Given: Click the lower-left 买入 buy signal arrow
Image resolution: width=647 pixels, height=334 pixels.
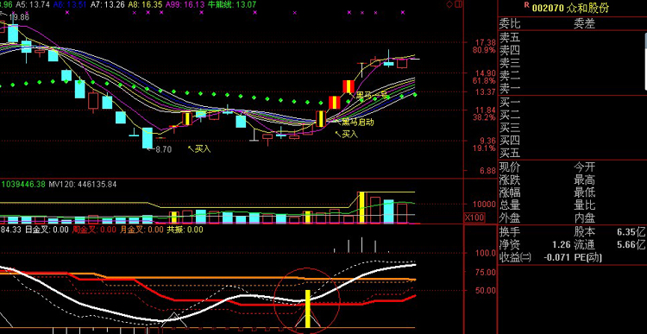Looking at the screenshot, I should 199,148.
